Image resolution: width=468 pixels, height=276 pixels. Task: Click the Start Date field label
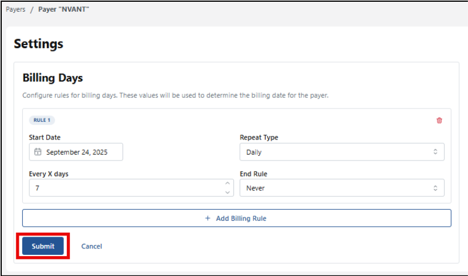pos(45,137)
